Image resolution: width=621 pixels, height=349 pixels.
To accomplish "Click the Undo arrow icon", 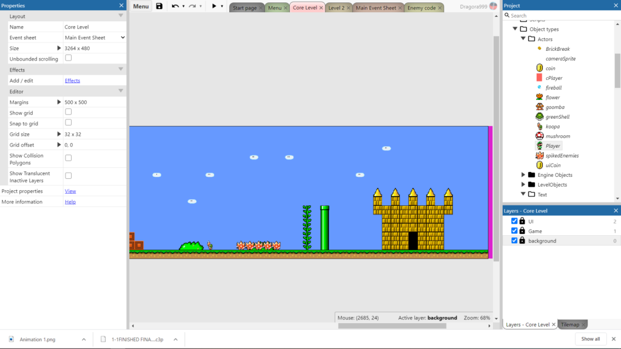I will pyautogui.click(x=175, y=6).
